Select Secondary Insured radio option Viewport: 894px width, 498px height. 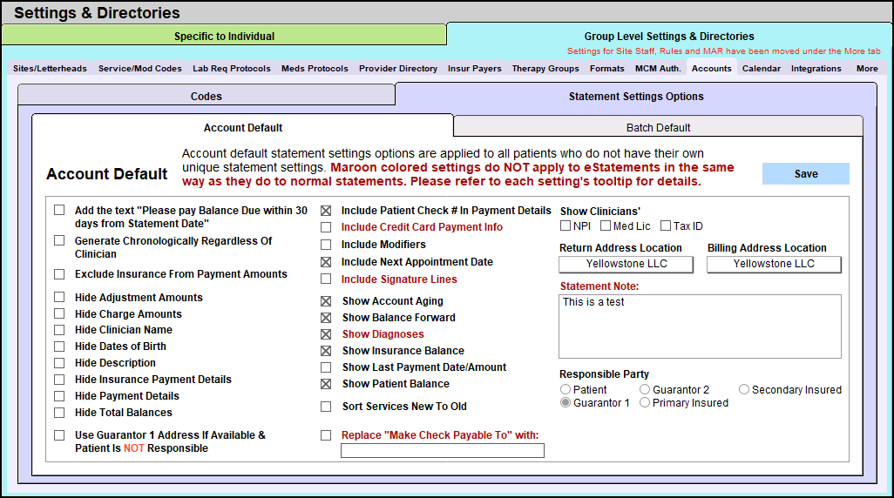coord(745,390)
